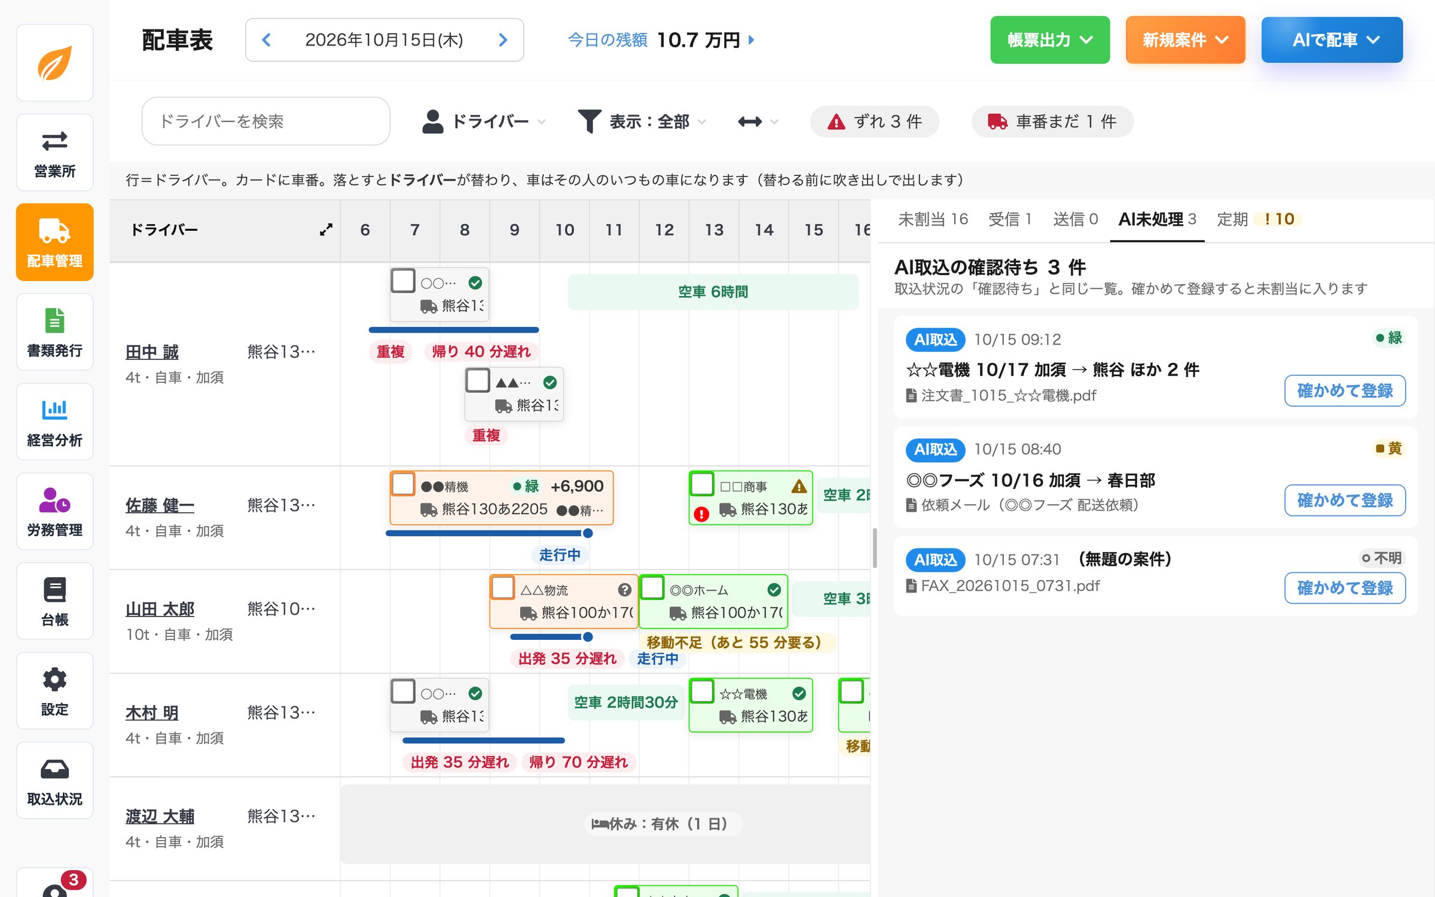
Task: Open the 表示：全部 filter dropdown
Action: [642, 121]
